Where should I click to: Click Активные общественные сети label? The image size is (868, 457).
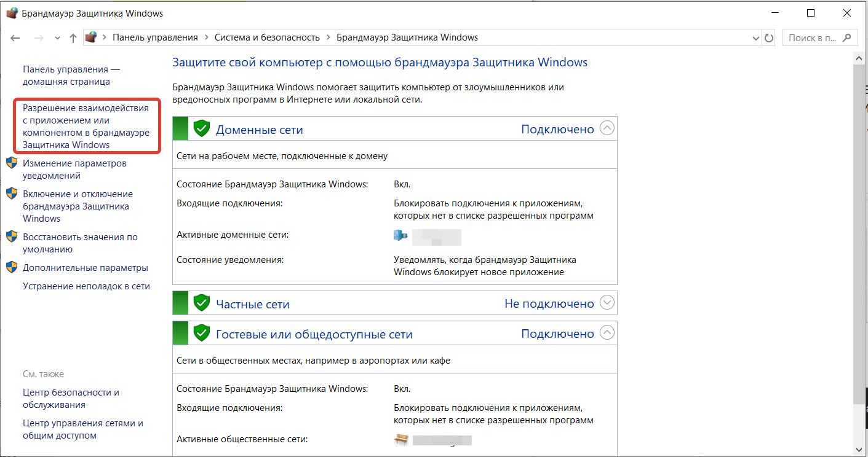242,439
